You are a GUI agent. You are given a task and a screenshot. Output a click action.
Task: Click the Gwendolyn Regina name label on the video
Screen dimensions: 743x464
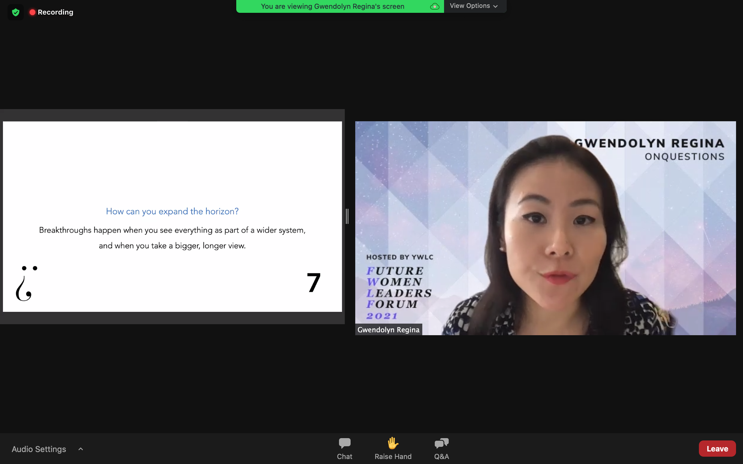pyautogui.click(x=388, y=330)
